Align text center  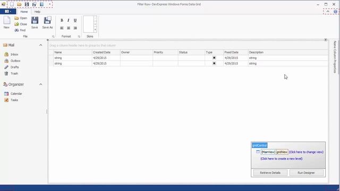[x=69, y=28]
